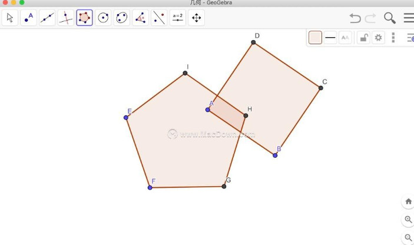Open object settings gear
Image resolution: width=414 pixels, height=245 pixels.
click(x=378, y=38)
